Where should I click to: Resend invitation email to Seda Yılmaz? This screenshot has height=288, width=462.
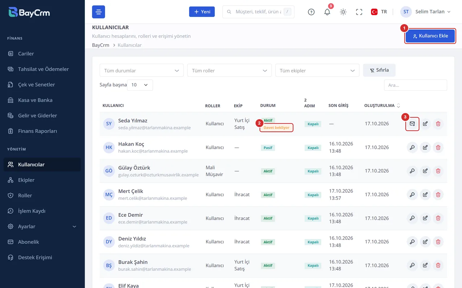[x=412, y=124]
